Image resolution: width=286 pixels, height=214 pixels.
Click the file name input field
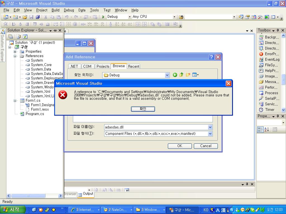[156, 127]
